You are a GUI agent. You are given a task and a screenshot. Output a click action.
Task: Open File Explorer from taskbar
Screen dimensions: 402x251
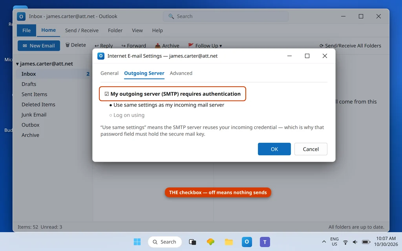click(229, 242)
